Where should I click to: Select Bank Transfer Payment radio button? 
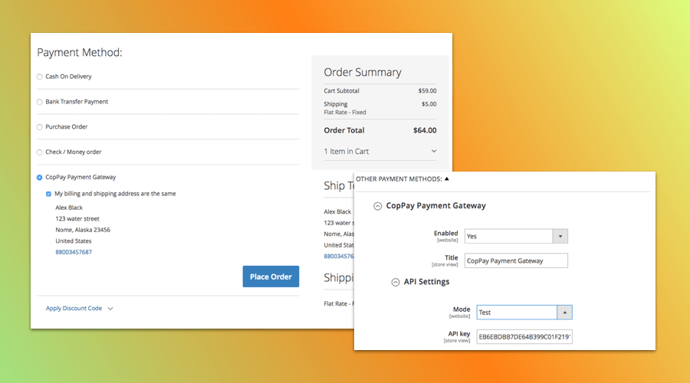[x=40, y=102]
